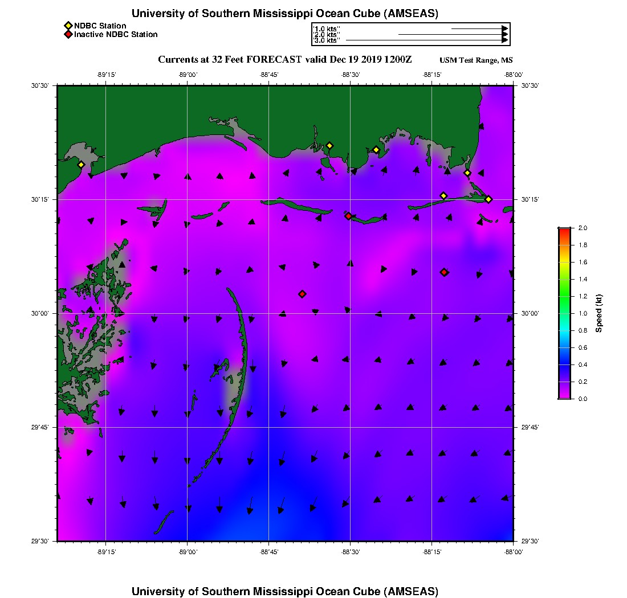
Task: Click the bottom Ocean Cube (AMSEAS) title
Action: (x=285, y=591)
